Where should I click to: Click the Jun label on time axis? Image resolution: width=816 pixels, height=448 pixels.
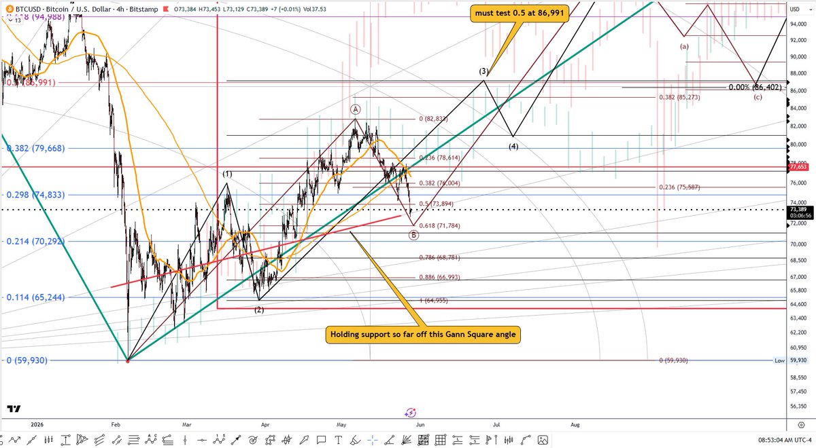click(421, 424)
